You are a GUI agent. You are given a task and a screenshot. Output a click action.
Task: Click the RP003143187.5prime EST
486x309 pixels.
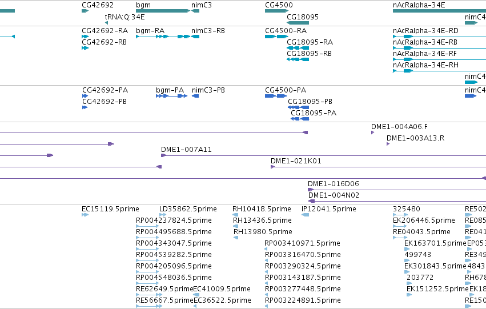click(x=267, y=284)
